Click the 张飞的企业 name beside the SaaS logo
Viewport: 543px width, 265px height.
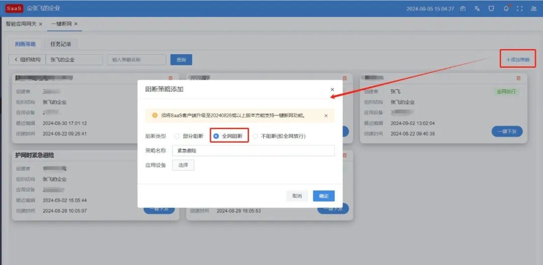tap(46, 9)
